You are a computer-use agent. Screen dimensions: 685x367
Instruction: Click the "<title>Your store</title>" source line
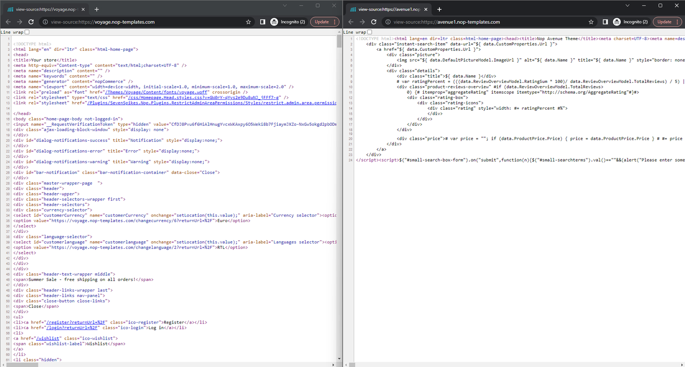pyautogui.click(x=45, y=60)
